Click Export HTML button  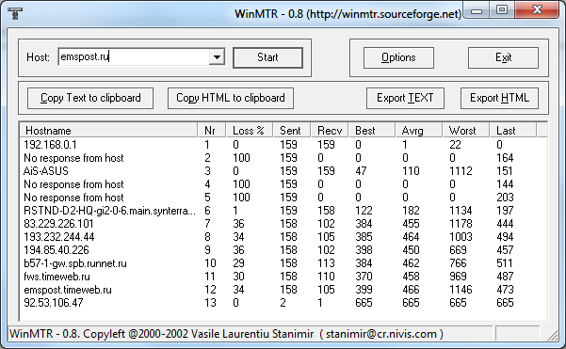[x=499, y=98]
